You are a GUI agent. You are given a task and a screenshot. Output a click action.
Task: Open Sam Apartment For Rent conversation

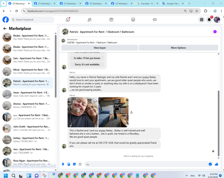(27, 60)
